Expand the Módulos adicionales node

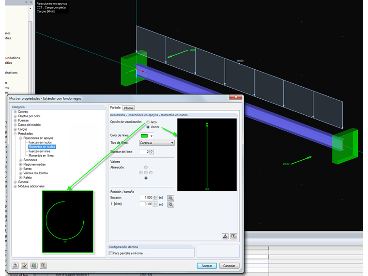15,186
